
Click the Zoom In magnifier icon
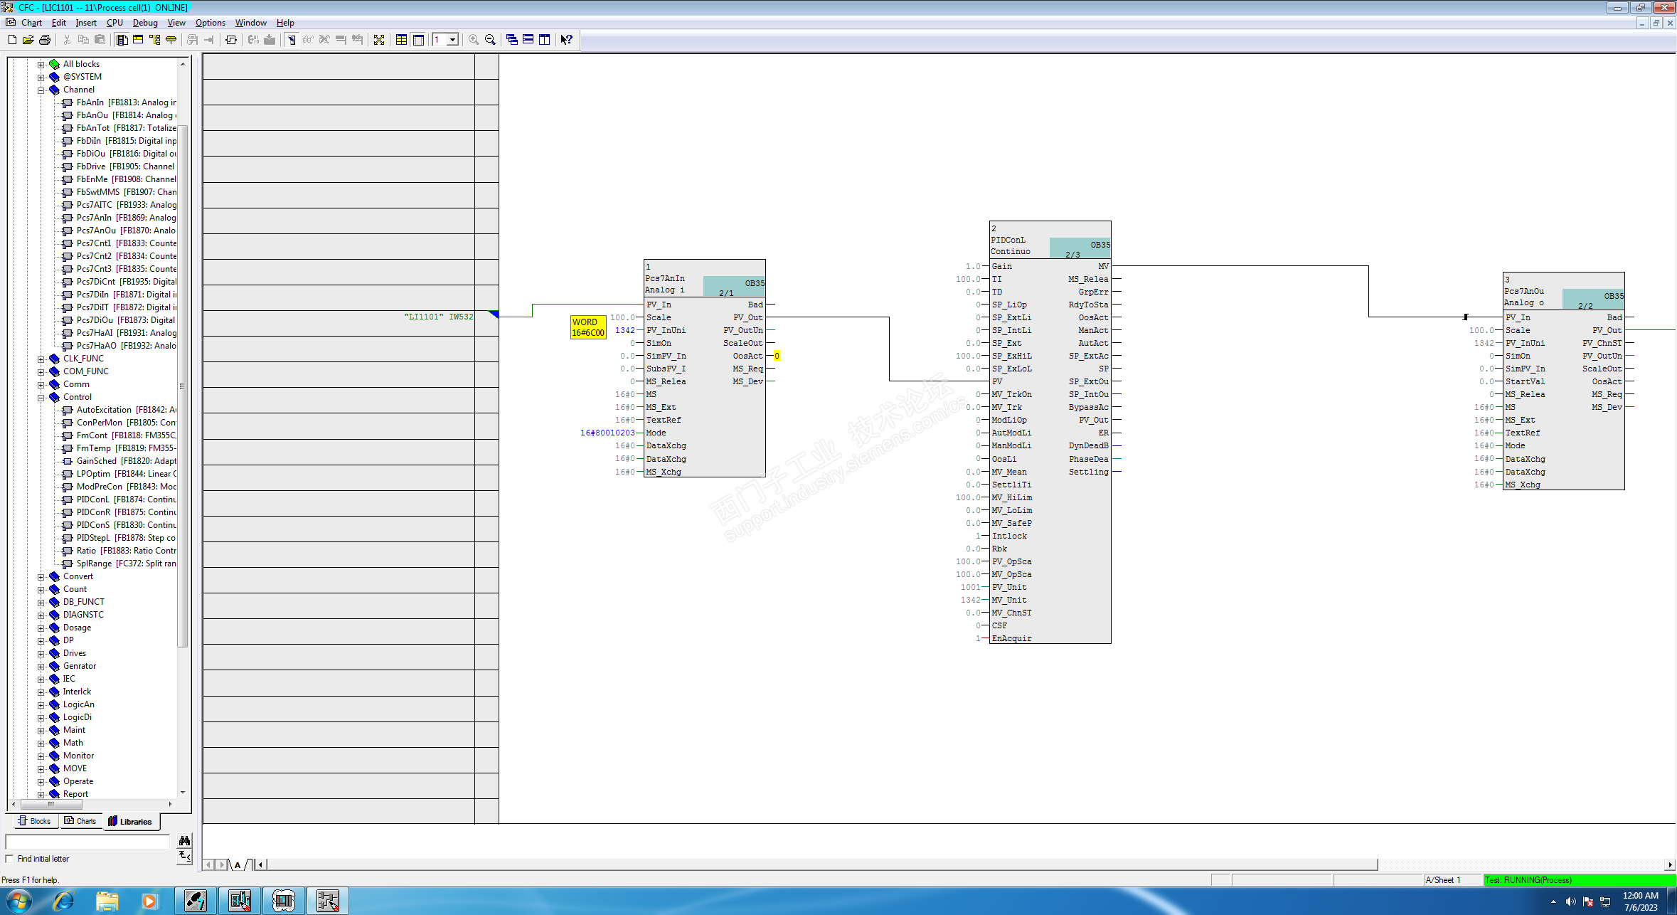tap(474, 40)
